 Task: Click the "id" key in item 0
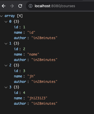coord(16,27)
